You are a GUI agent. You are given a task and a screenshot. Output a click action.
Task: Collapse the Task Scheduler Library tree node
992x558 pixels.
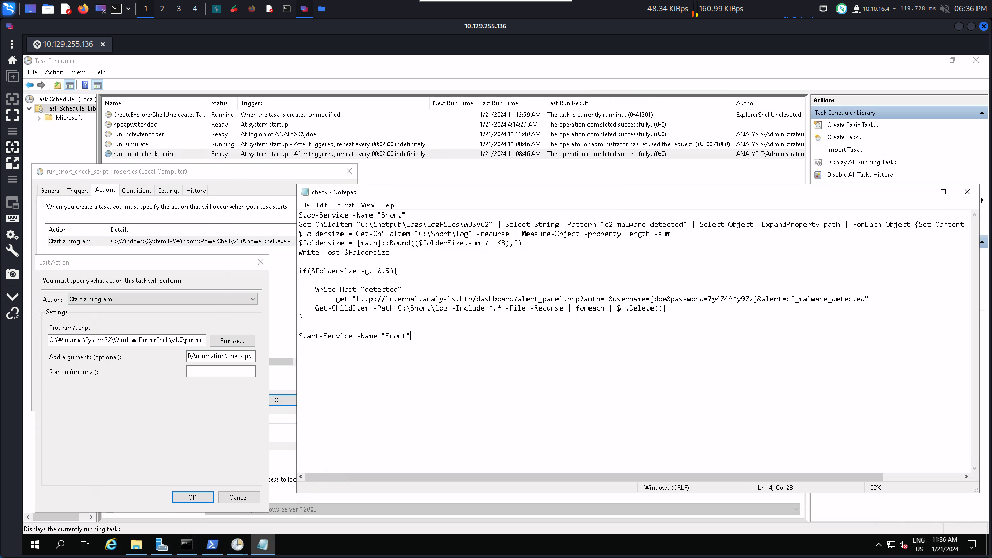(x=29, y=109)
